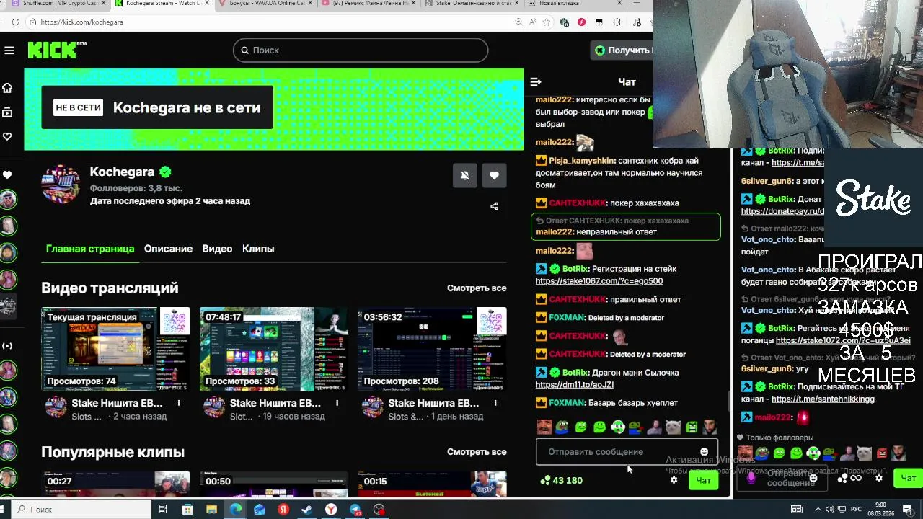Image resolution: width=923 pixels, height=519 pixels.
Task: Open options menu for the 19 часов назад video
Action: tap(337, 403)
